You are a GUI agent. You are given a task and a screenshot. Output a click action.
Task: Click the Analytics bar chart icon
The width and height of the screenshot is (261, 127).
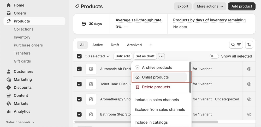click(x=9, y=111)
